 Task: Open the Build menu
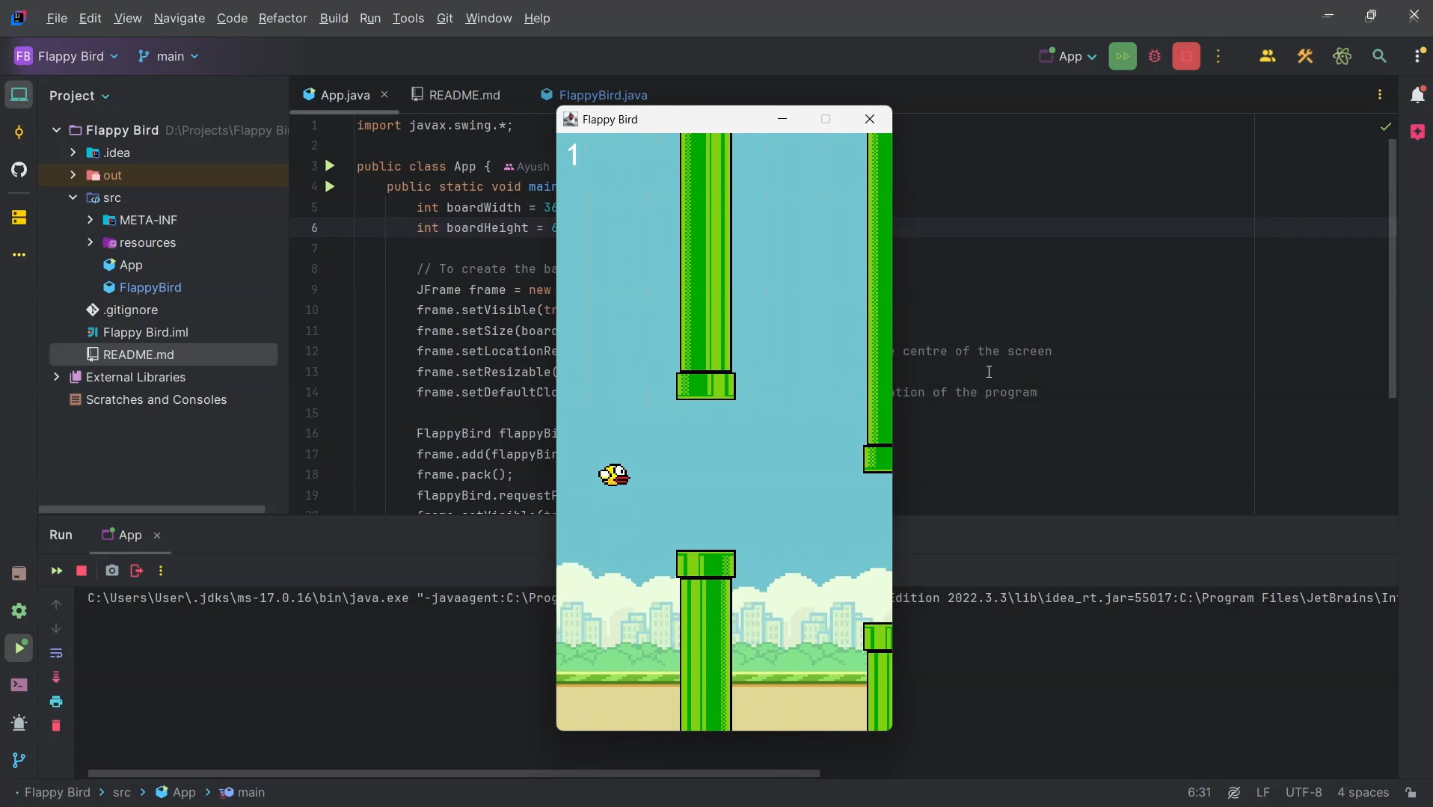(x=334, y=19)
